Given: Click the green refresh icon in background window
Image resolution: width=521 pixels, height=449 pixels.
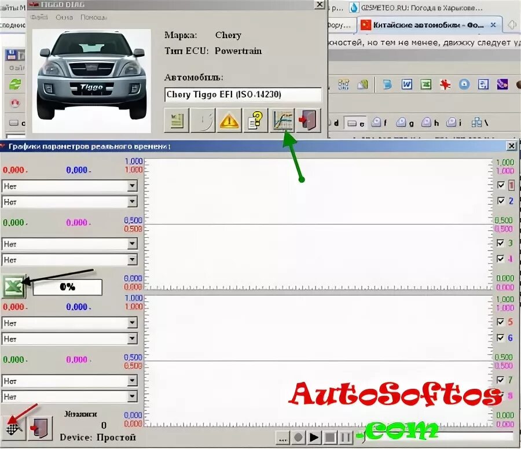Looking at the screenshot, I should (x=15, y=84).
